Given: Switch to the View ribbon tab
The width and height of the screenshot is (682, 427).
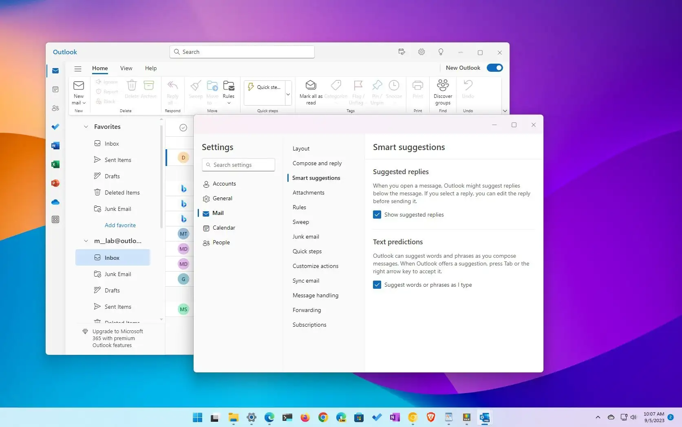Looking at the screenshot, I should pos(126,68).
